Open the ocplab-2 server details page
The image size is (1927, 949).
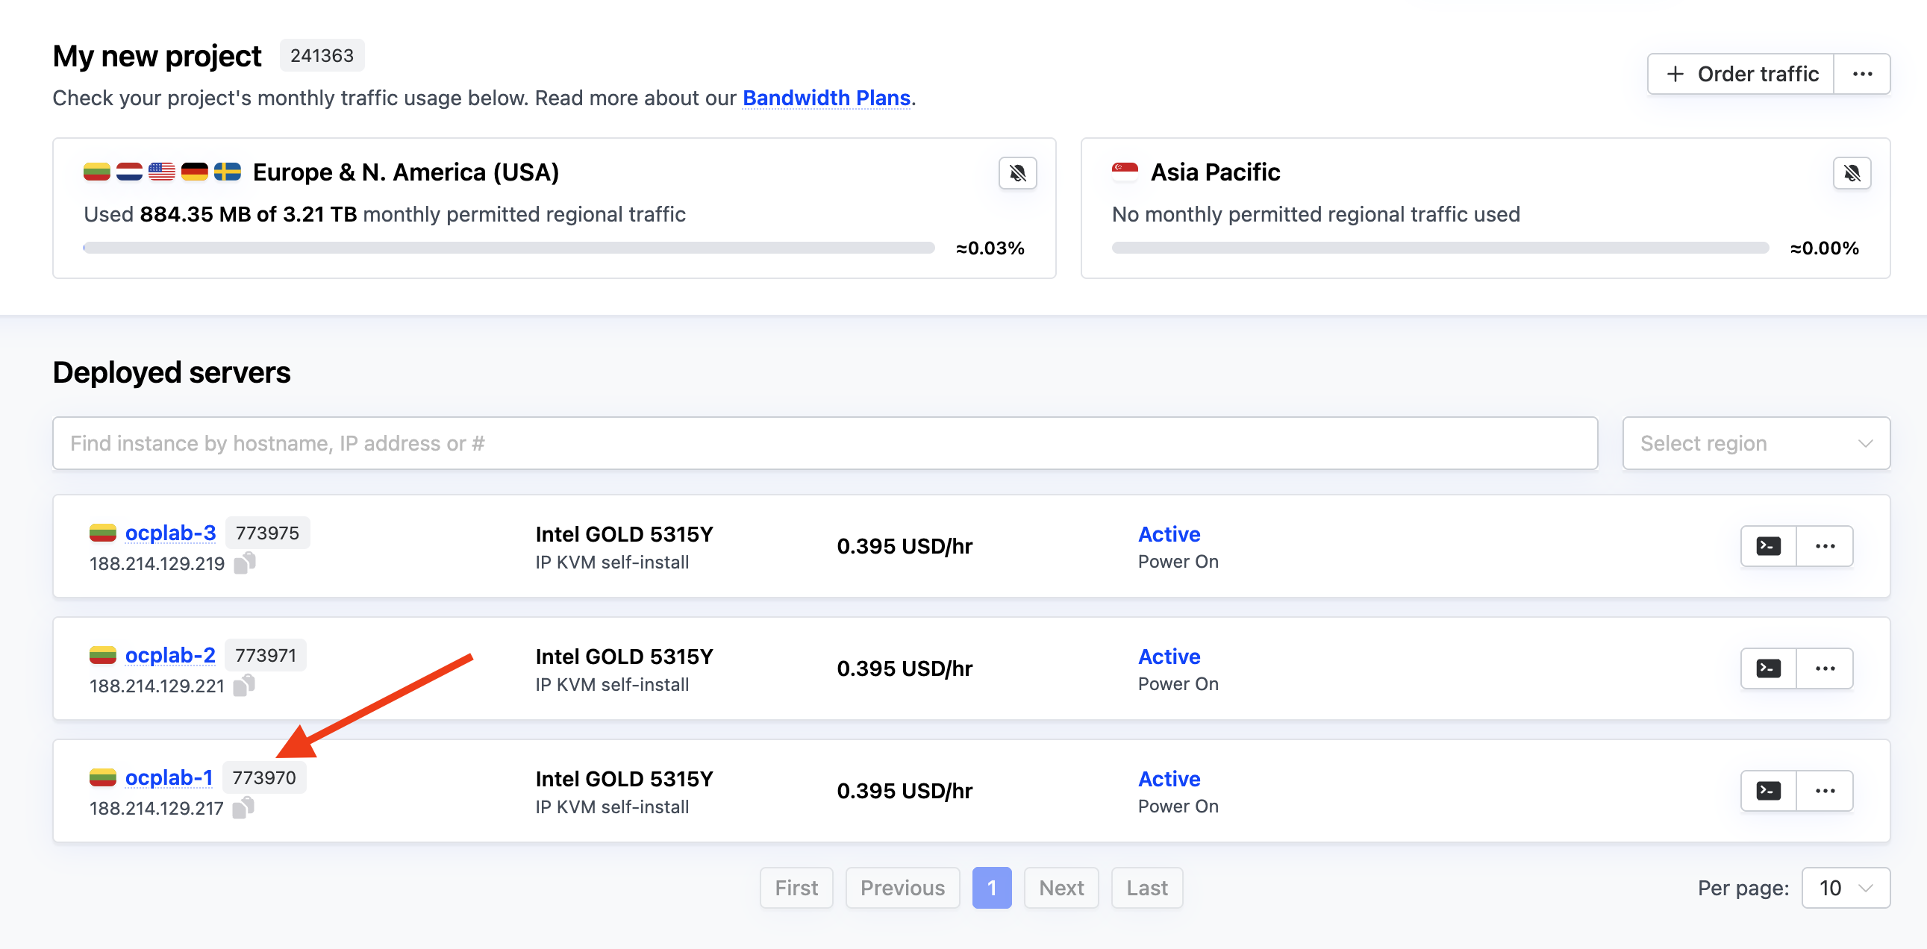[x=171, y=654]
